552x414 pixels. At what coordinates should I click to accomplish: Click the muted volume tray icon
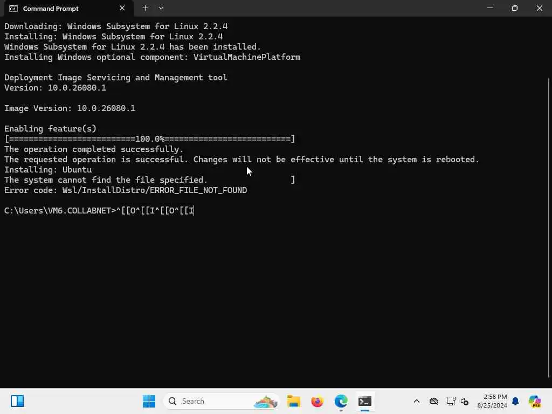tap(464, 401)
